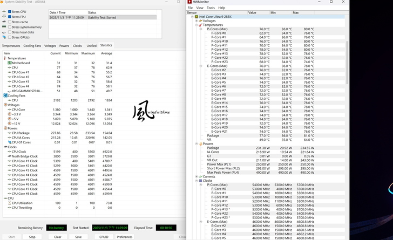Open Preferences in the stability test
393x240 pixels.
[124, 237]
